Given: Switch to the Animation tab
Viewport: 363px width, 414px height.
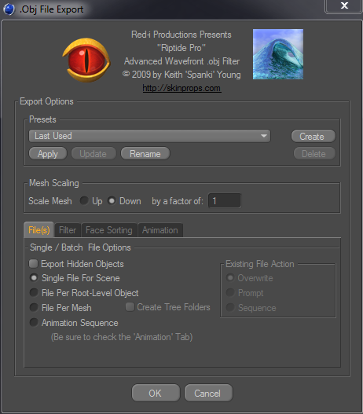Looking at the screenshot, I should (x=160, y=230).
